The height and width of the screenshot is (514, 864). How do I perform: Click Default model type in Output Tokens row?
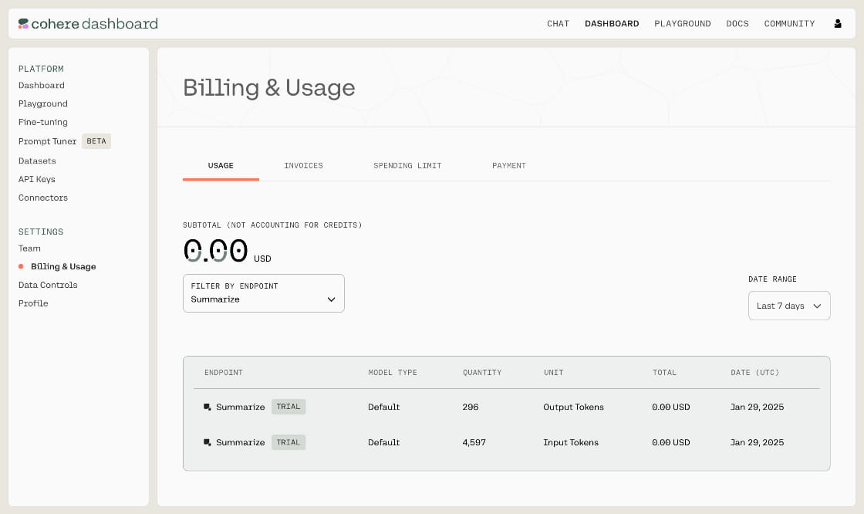pyautogui.click(x=384, y=407)
